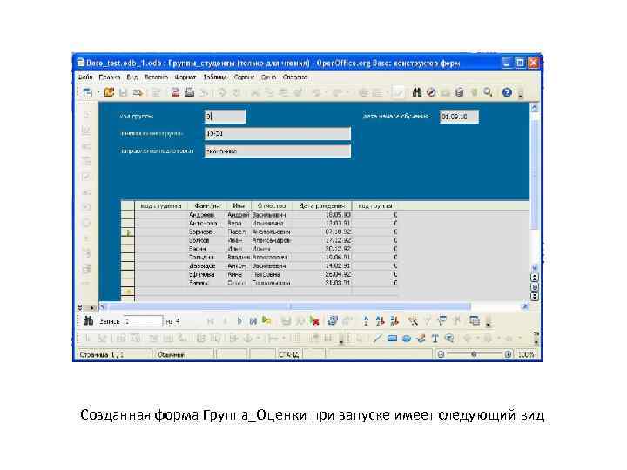This screenshot has height=470, width=627.
Task: Click the Давыдов surname cell
Action: tap(206, 265)
